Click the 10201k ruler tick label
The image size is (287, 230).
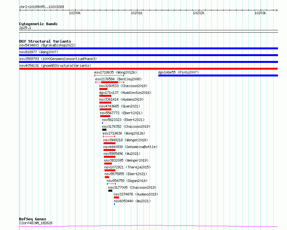point(137,13)
